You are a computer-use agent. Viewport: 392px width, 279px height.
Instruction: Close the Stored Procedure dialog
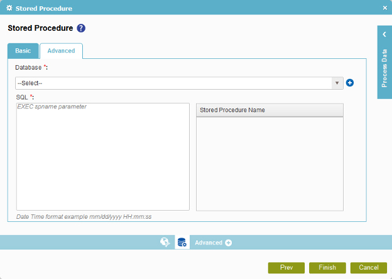click(x=384, y=8)
